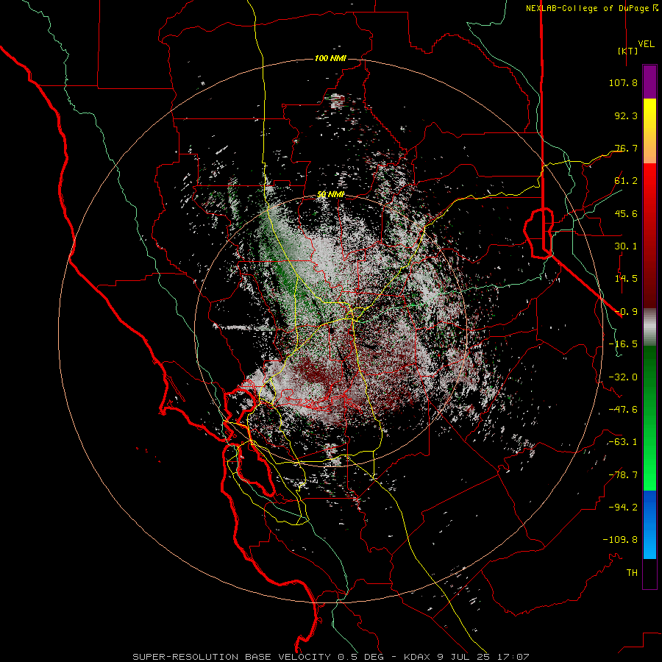Click the 76.7 velocity scale value
Image resolution: width=662 pixels, height=662 pixels.
coord(626,148)
